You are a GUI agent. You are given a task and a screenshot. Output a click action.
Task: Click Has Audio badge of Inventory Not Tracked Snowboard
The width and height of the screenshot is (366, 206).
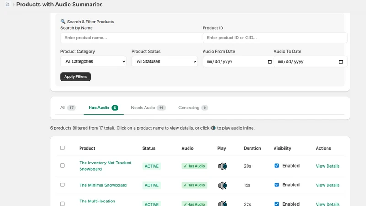(194, 166)
